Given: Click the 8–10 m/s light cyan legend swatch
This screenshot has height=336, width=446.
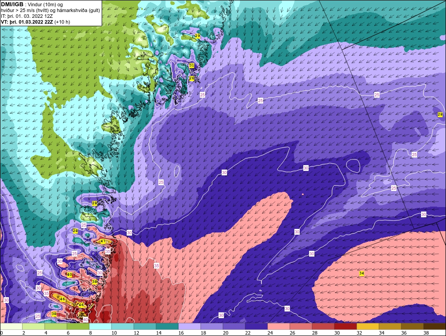Looking at the screenshot, I should pyautogui.click(x=100, y=326).
